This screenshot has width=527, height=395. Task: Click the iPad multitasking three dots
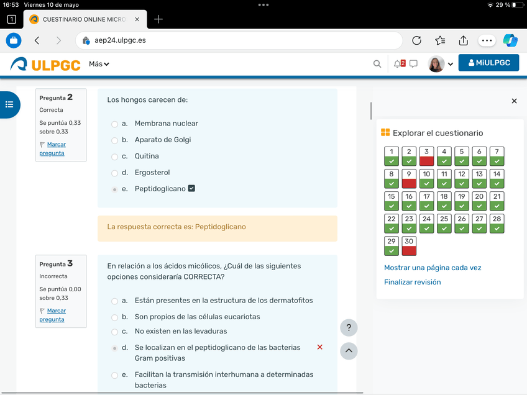point(263,5)
